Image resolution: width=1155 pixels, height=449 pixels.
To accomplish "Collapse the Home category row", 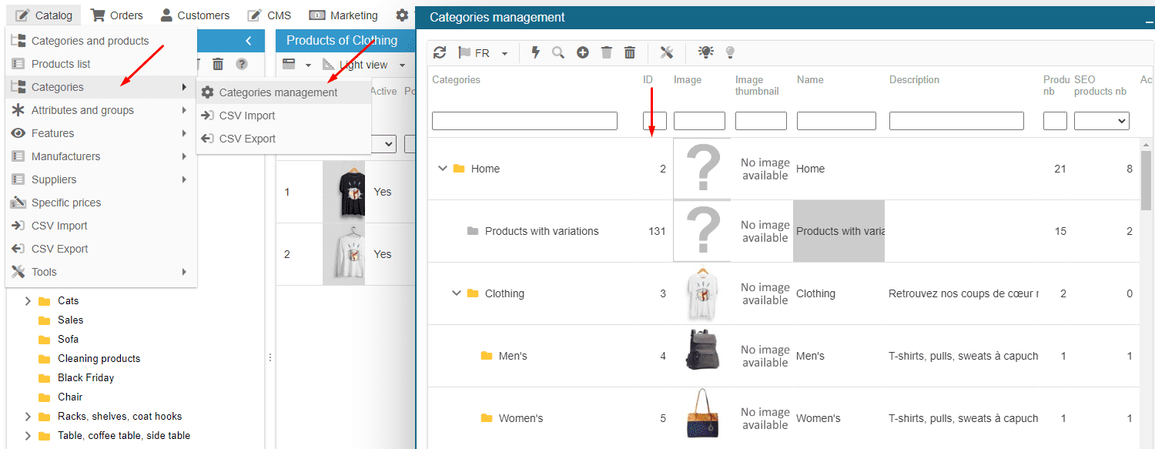I will click(443, 169).
